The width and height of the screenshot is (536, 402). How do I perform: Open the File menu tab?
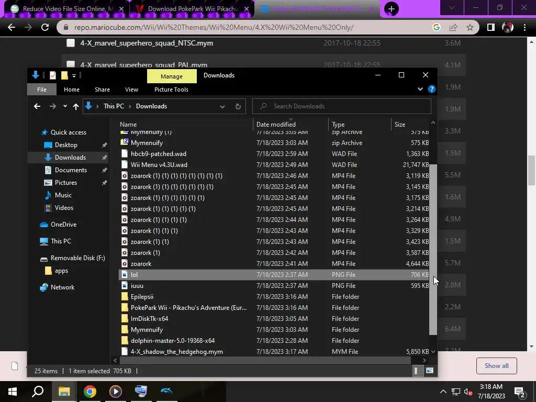(42, 90)
